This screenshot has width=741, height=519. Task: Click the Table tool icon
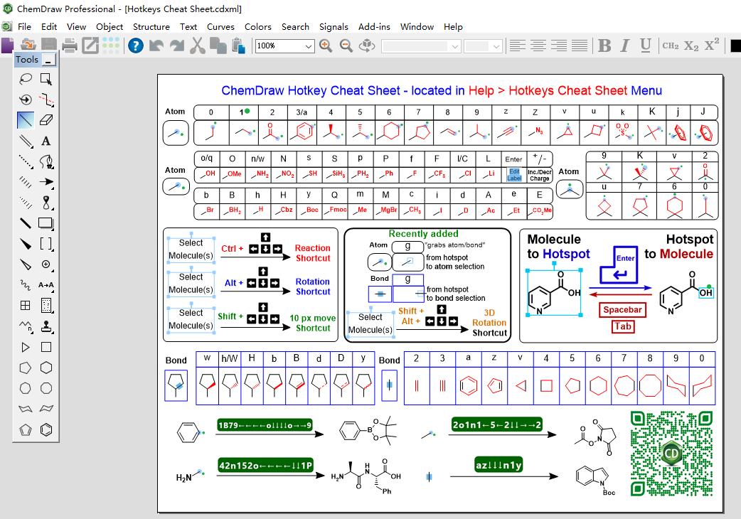pos(26,306)
